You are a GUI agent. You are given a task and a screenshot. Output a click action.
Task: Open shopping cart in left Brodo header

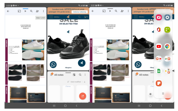tap(86, 17)
